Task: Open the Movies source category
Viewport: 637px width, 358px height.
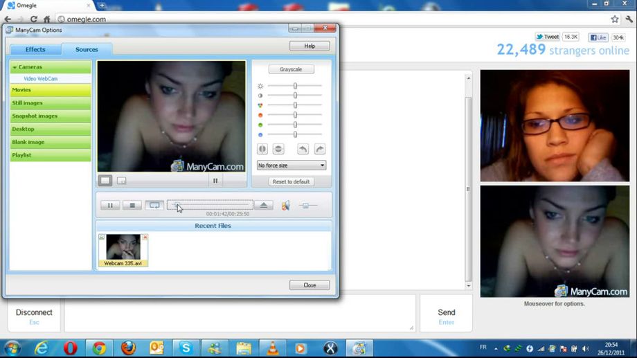Action: coord(51,90)
